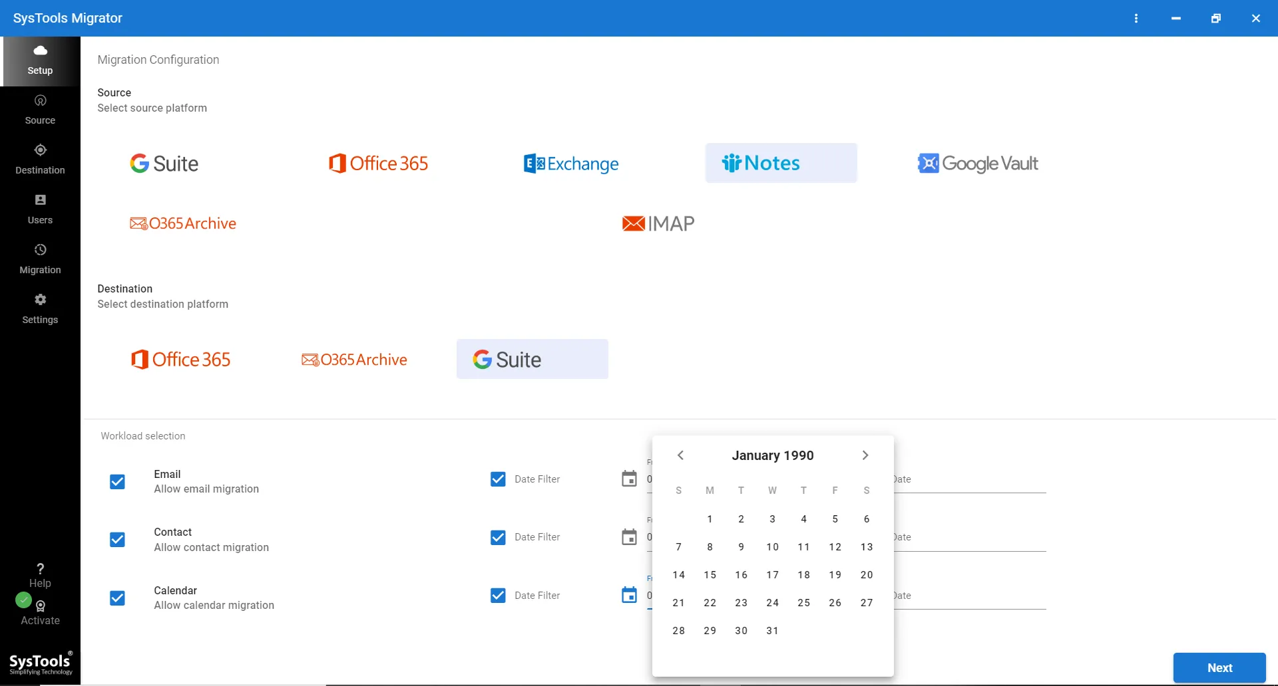This screenshot has width=1278, height=686.
Task: Select O365 Archive as source platform
Action: [183, 223]
